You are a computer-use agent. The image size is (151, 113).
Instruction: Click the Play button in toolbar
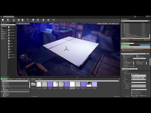(x=48, y=20)
